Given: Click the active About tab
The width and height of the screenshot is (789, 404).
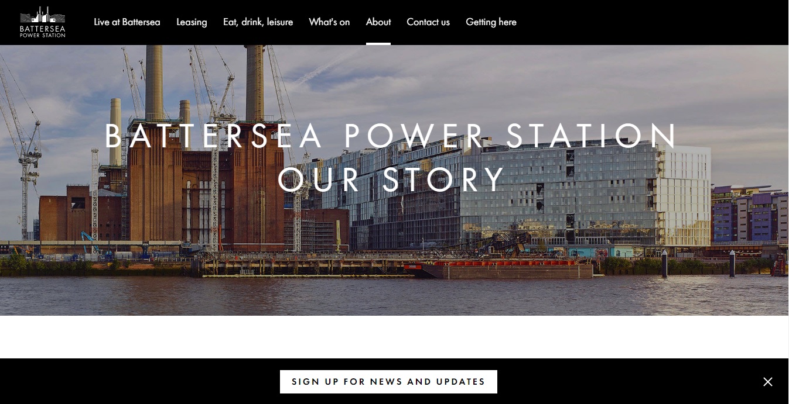Looking at the screenshot, I should (x=378, y=22).
